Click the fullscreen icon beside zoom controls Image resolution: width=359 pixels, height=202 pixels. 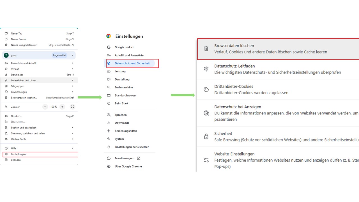[x=72, y=107]
